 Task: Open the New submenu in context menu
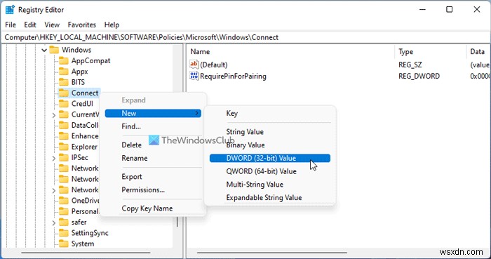tap(153, 114)
